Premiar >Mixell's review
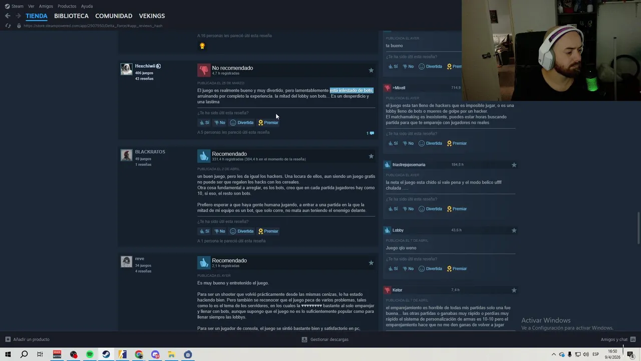The image size is (641, 361). click(457, 143)
